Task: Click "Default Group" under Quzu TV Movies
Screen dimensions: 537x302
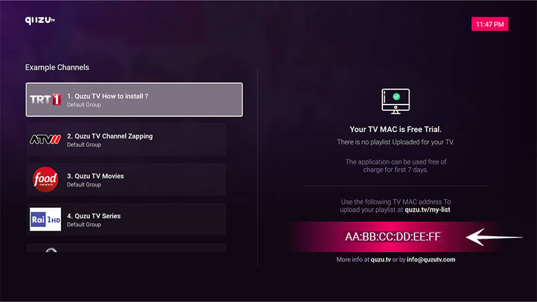Action: pyautogui.click(x=84, y=185)
